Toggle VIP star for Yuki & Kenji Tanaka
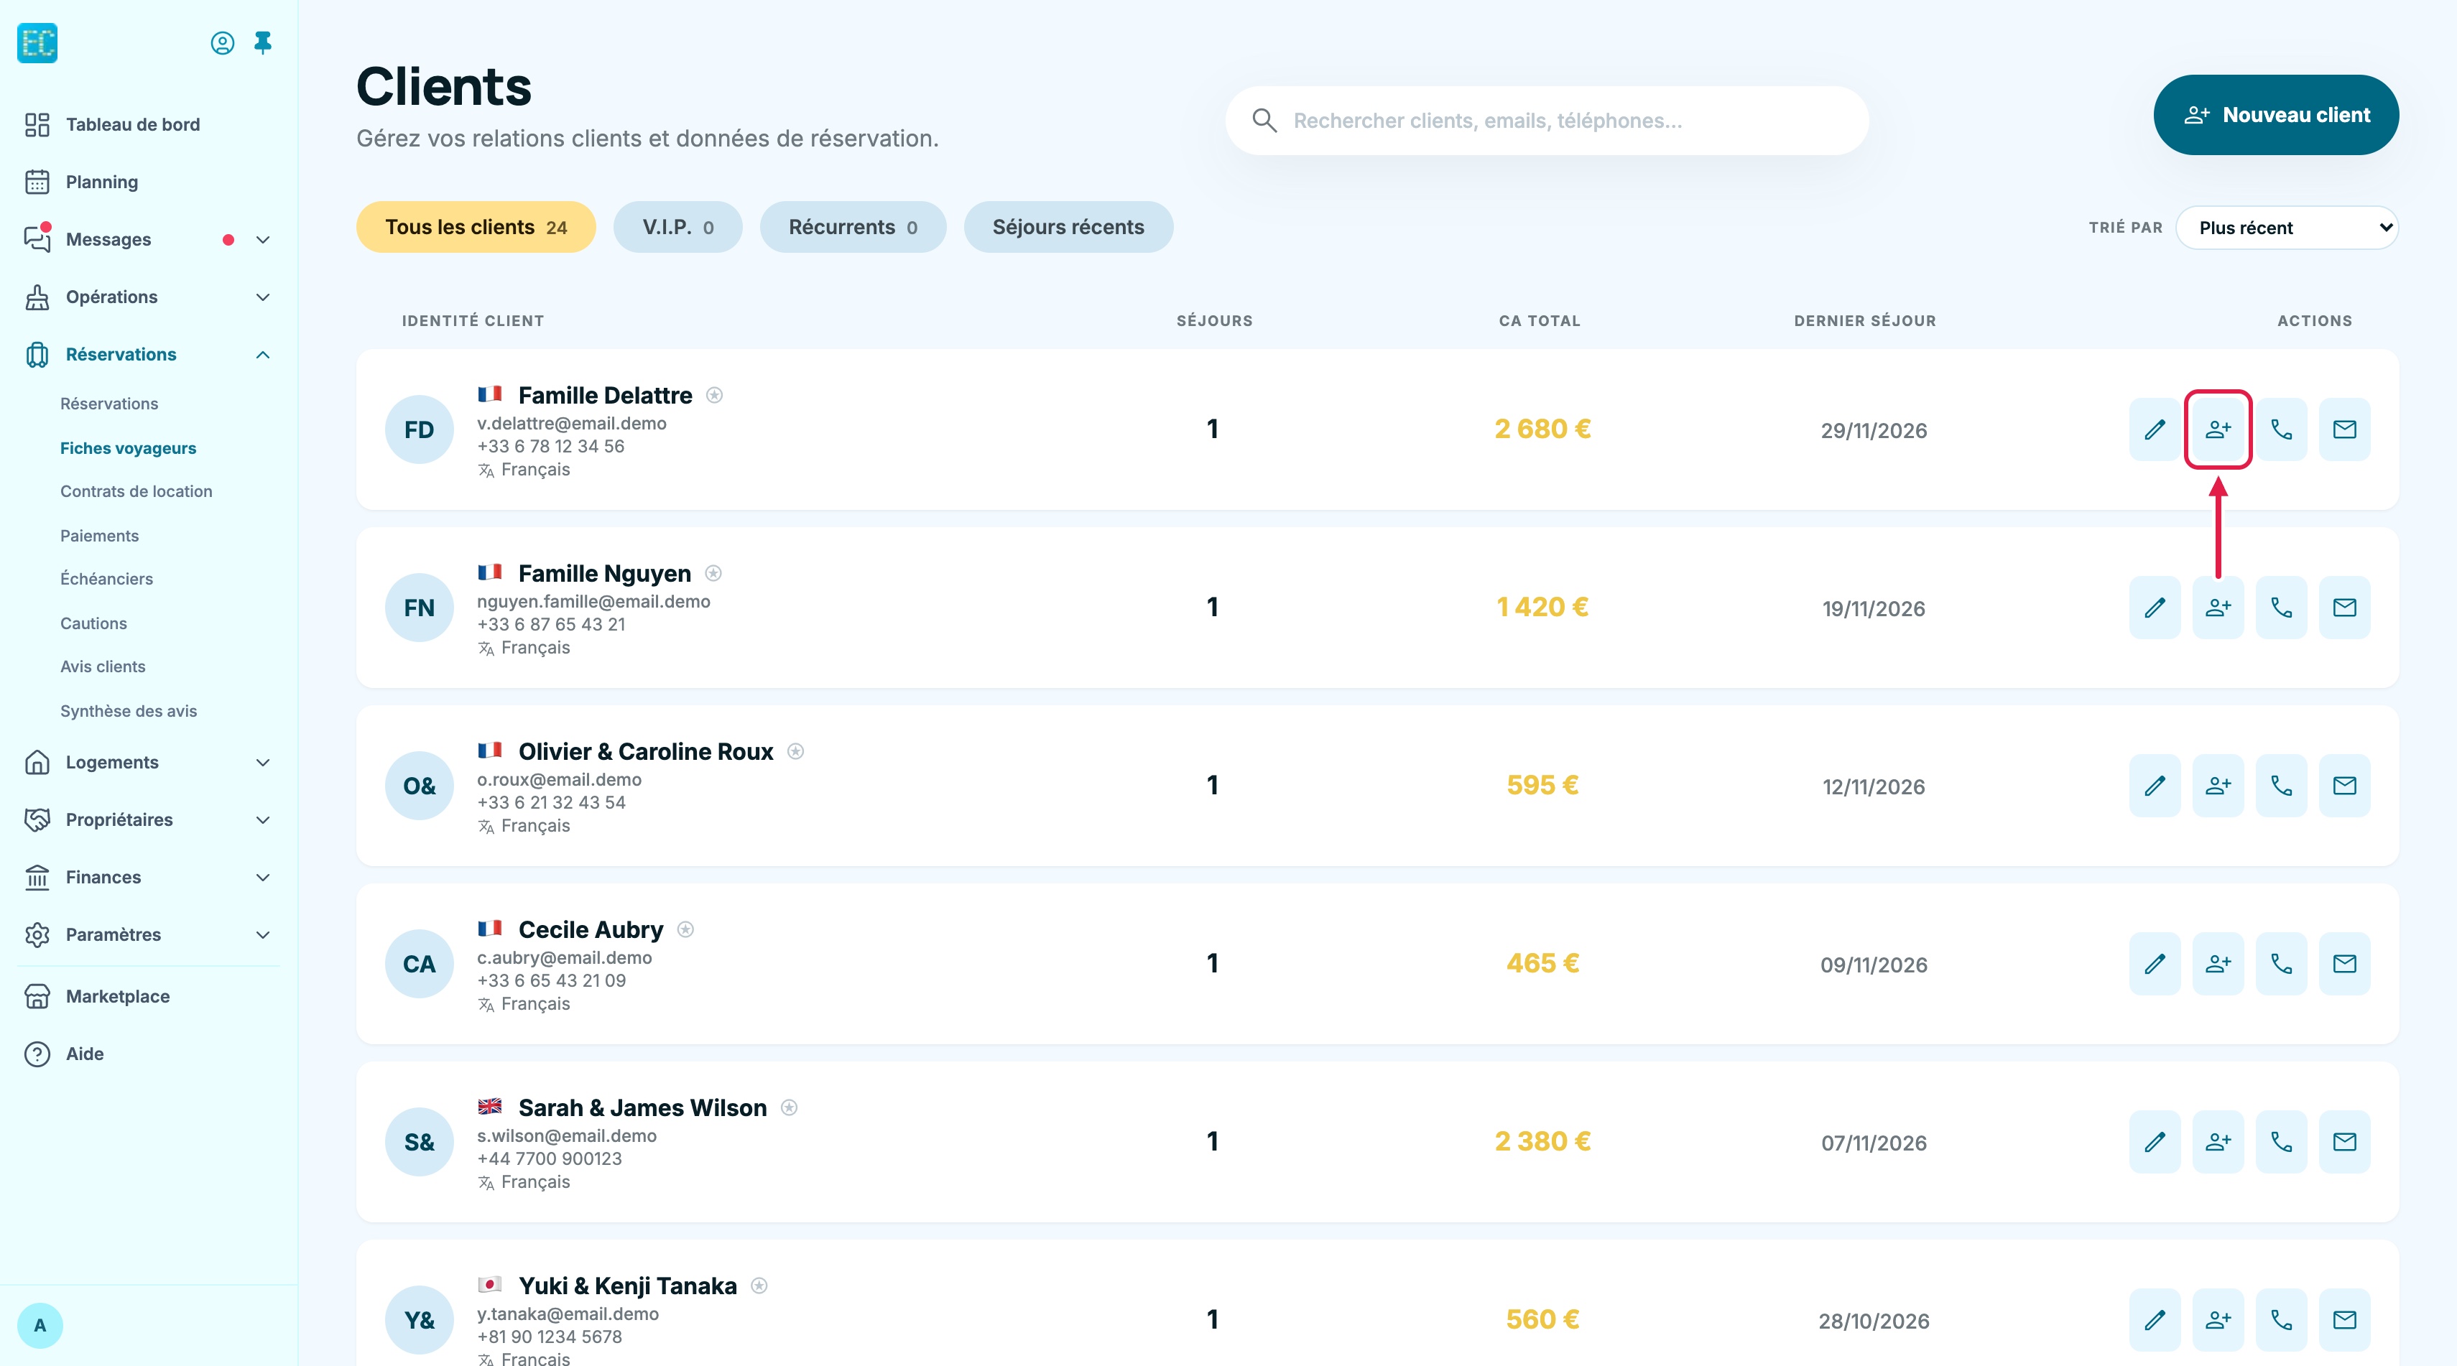 tap(759, 1286)
